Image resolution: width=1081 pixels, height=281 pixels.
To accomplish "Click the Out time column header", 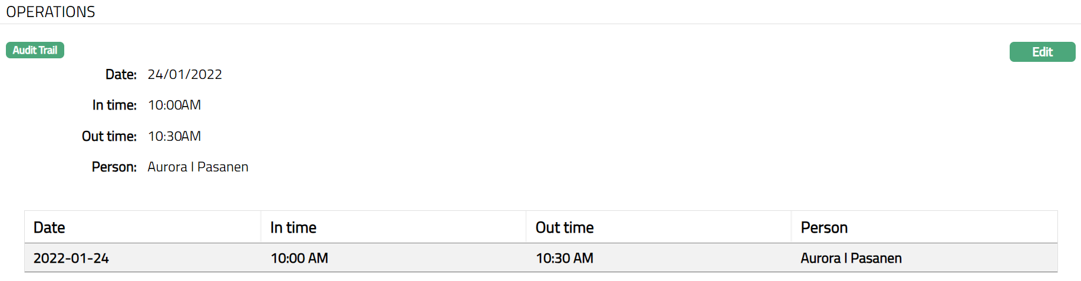I will click(564, 227).
